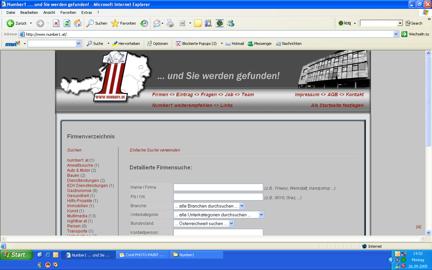
Task: Click the Hotmail button in the MSN toolbar
Action: click(235, 44)
